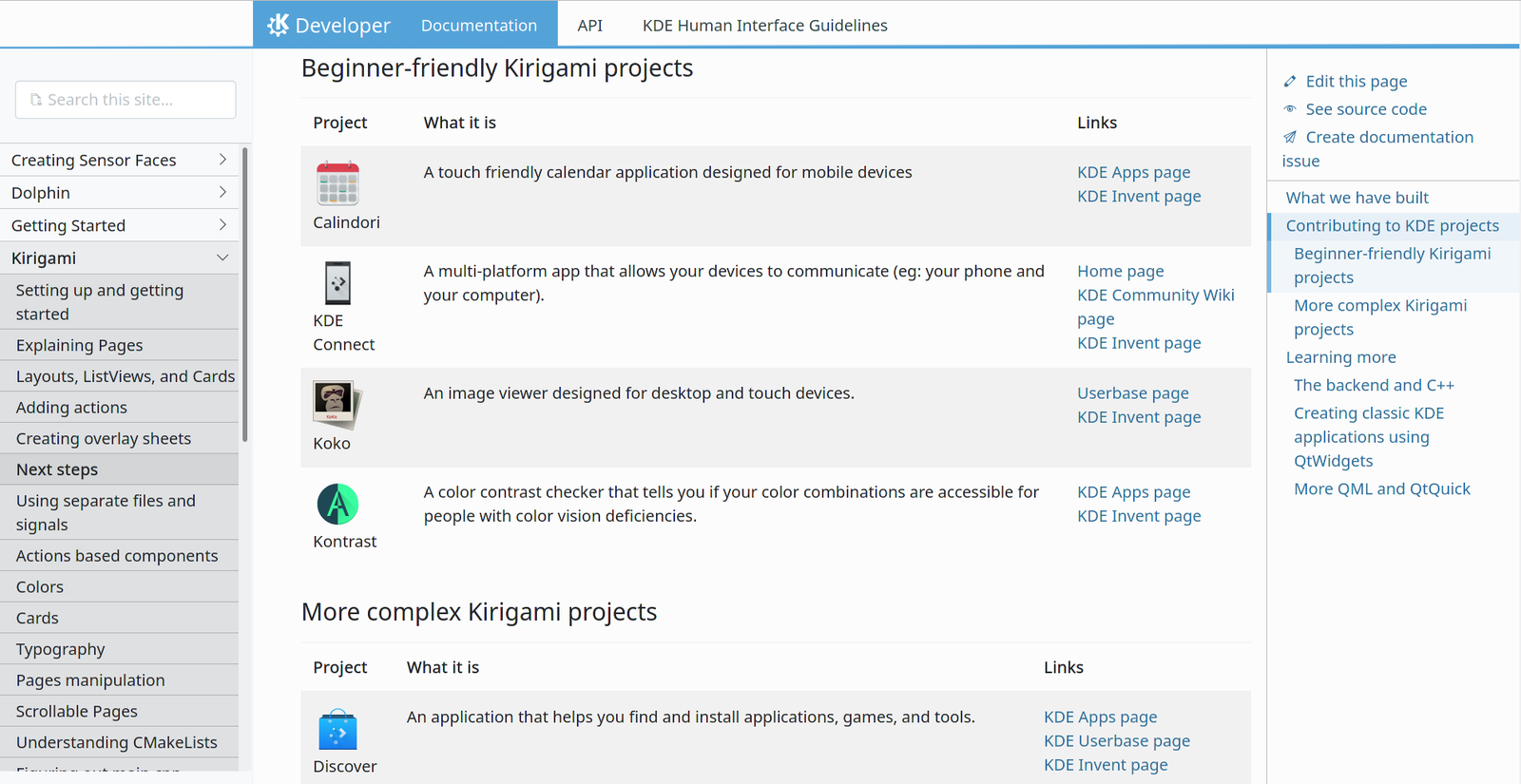Collapse the Kirigami sidebar section
1521x784 pixels.
tap(222, 258)
